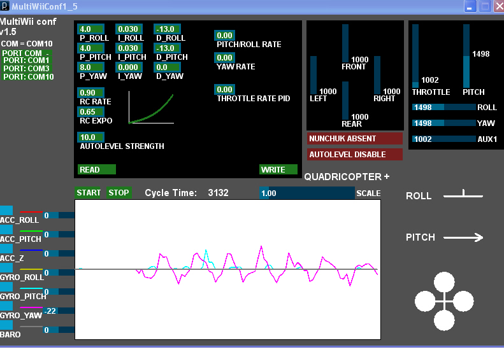The height and width of the screenshot is (352, 504).
Task: Click the sensor plot graph area
Action: pos(227,269)
